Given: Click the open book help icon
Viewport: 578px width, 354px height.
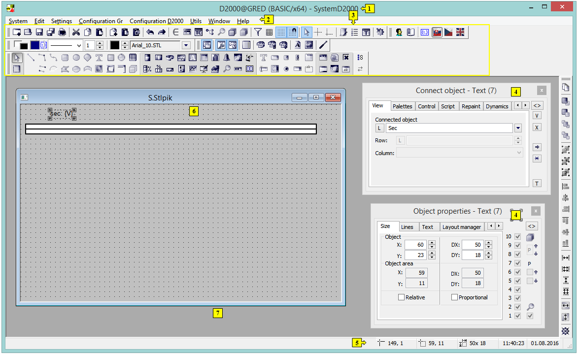Looking at the screenshot, I should (x=410, y=32).
